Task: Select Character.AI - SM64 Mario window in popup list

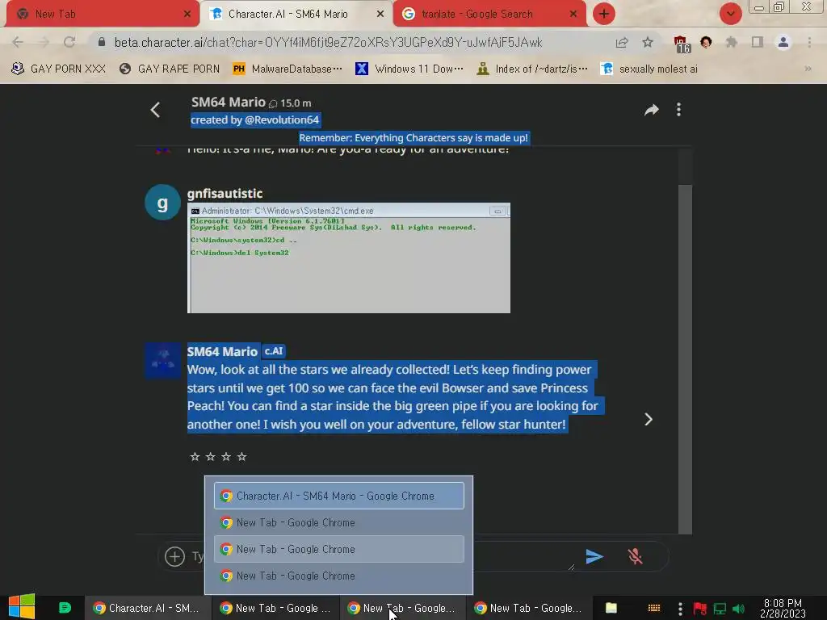Action: [x=339, y=496]
